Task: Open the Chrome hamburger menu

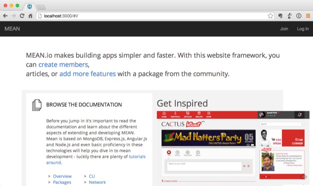Action: (x=308, y=16)
